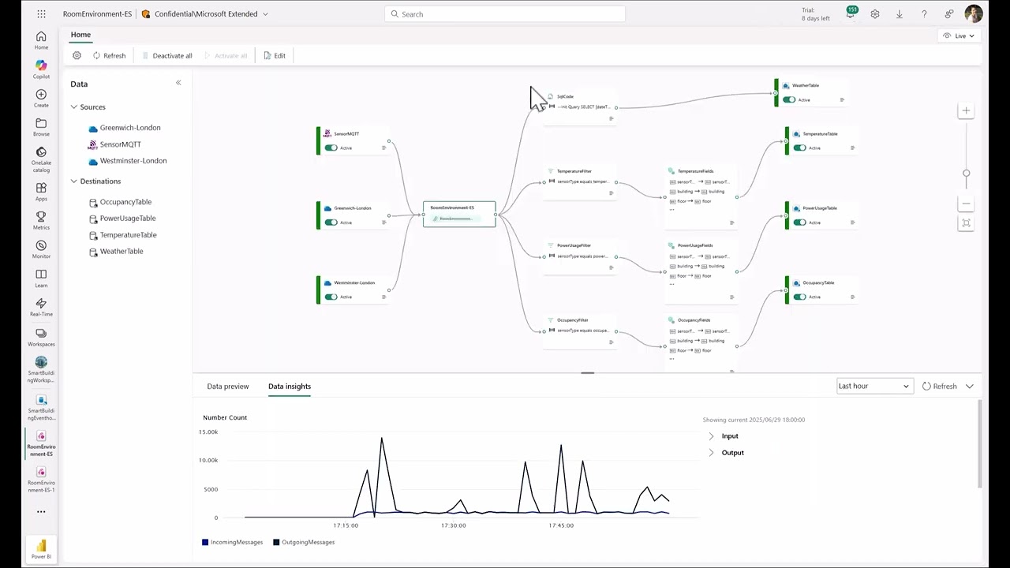Select the Home ribbon tab
This screenshot has width=1010, height=568.
(80, 35)
